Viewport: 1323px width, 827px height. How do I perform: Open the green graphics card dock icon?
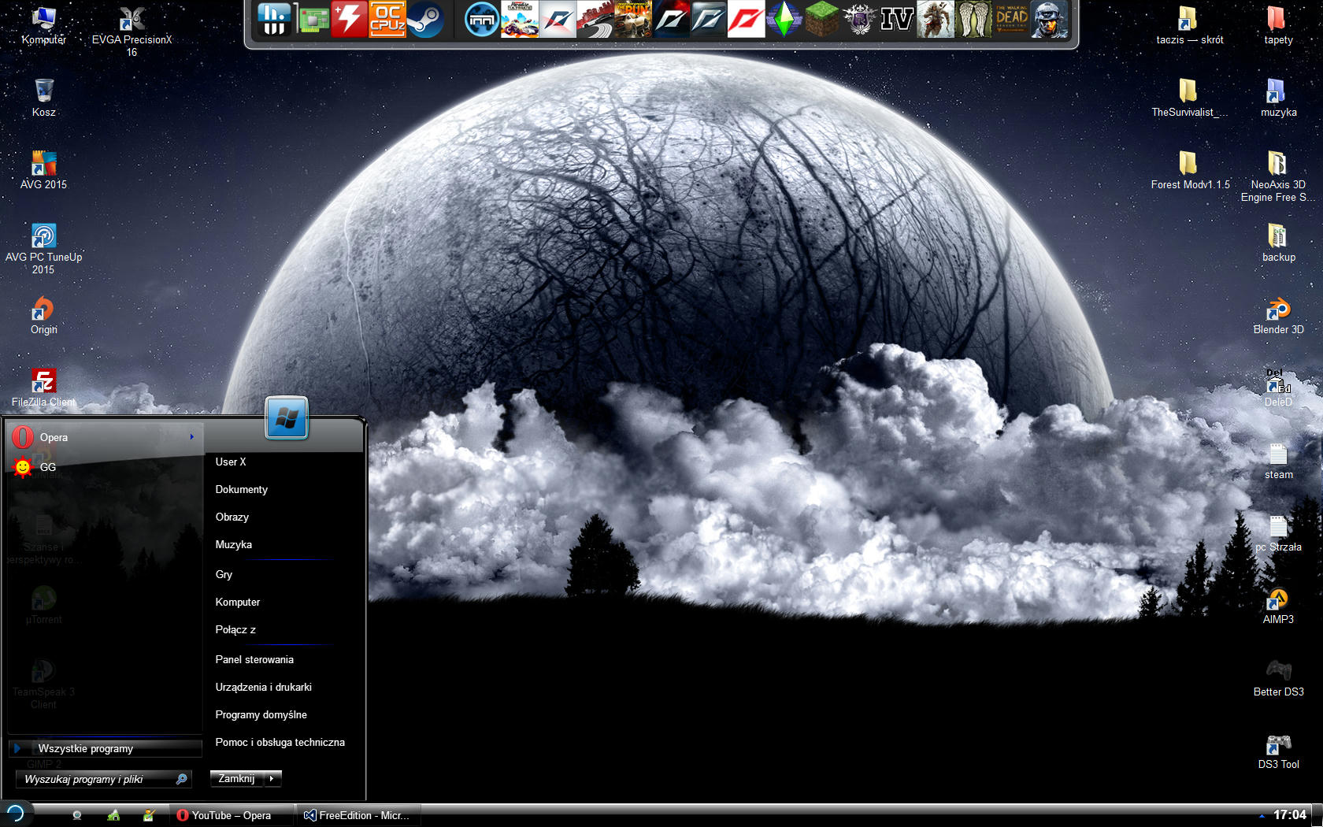click(312, 20)
